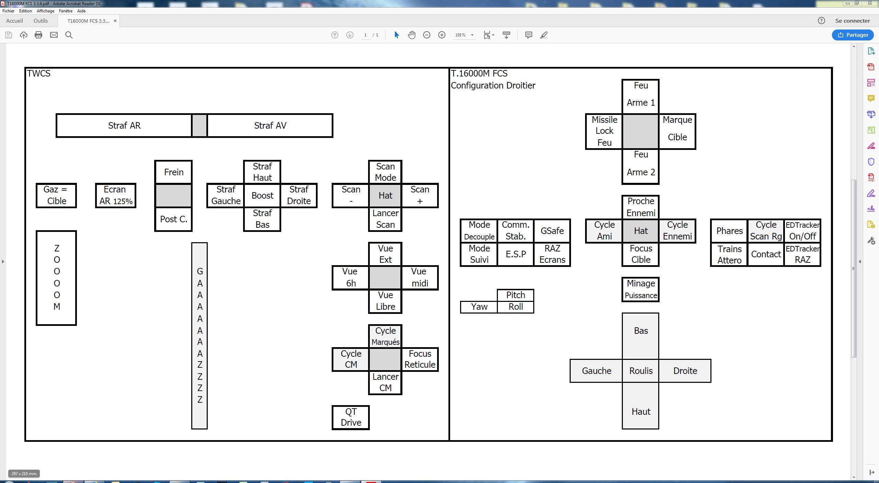879x483 pixels.
Task: Click the 'Frein' box
Action: (173, 172)
